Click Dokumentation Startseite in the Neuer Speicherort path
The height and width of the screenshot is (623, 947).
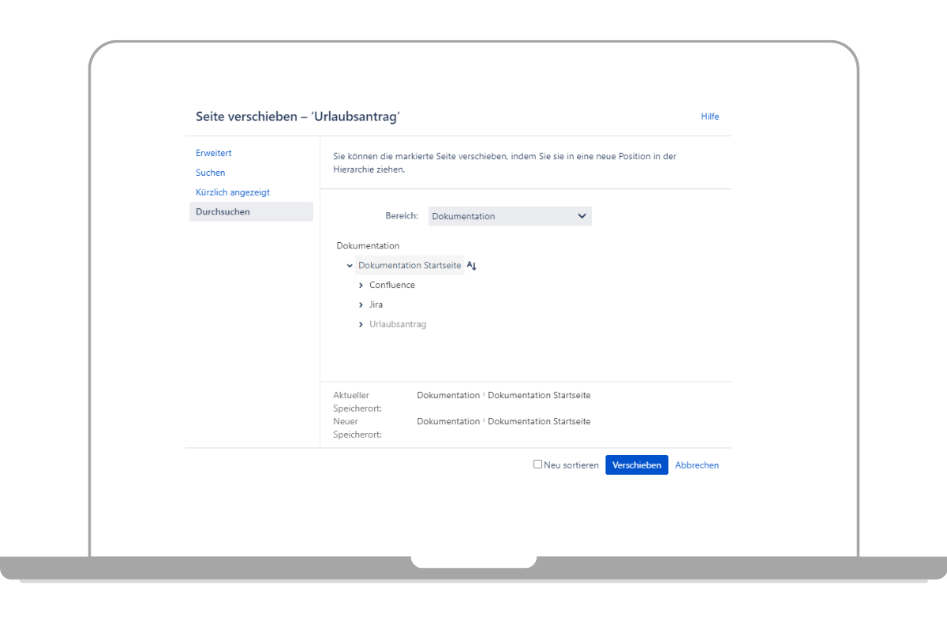click(x=539, y=421)
